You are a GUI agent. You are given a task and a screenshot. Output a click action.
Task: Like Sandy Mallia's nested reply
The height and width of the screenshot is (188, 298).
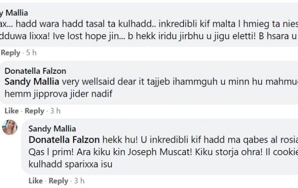click(35, 181)
